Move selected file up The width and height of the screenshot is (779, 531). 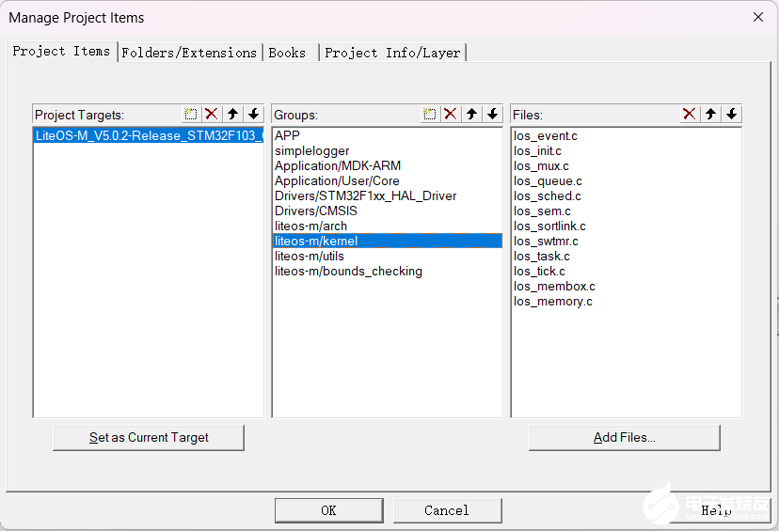pyautogui.click(x=710, y=114)
